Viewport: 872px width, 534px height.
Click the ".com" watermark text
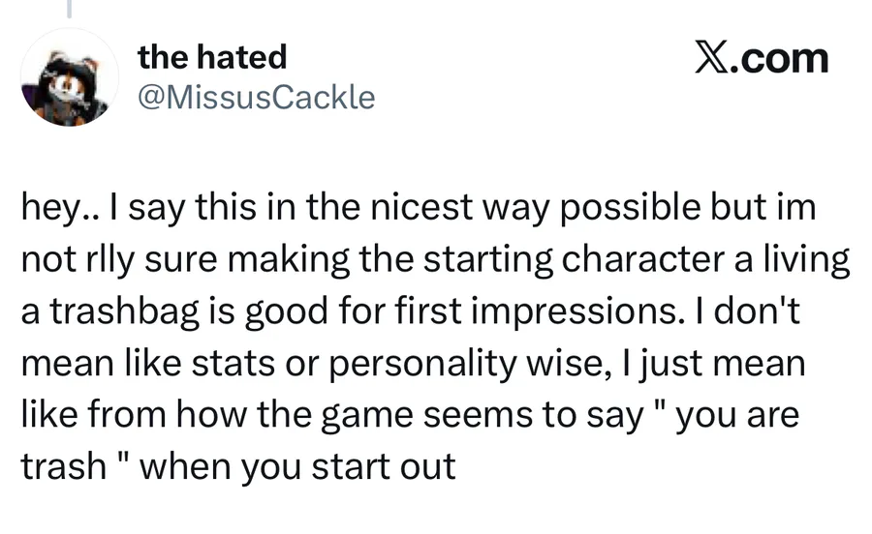click(781, 59)
